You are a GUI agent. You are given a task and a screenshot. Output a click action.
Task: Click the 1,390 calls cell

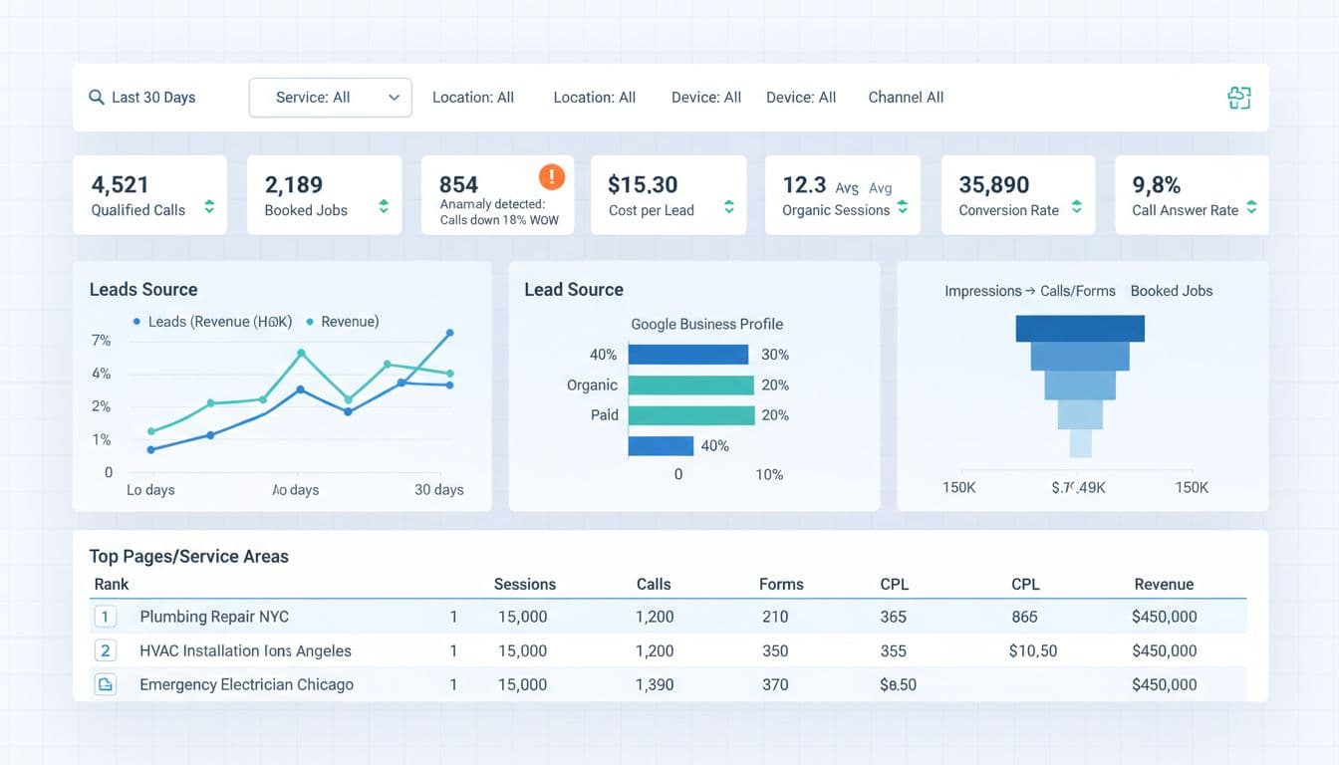[655, 684]
